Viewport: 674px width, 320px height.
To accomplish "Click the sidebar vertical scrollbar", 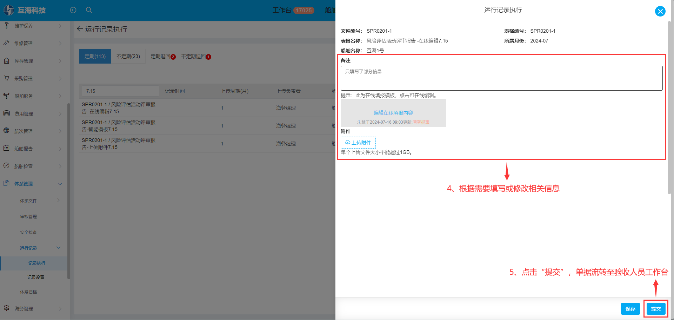I will (68, 191).
